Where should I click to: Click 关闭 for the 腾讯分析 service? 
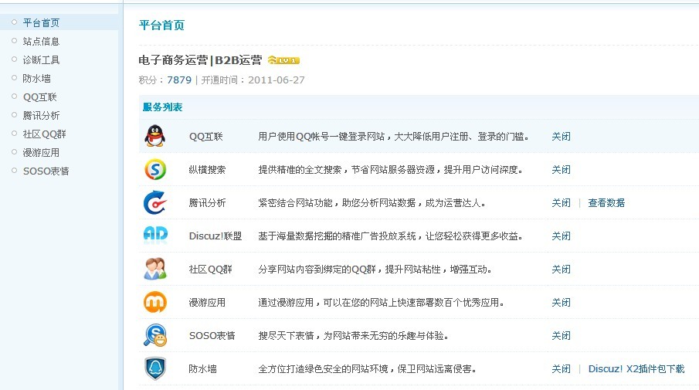(x=561, y=203)
